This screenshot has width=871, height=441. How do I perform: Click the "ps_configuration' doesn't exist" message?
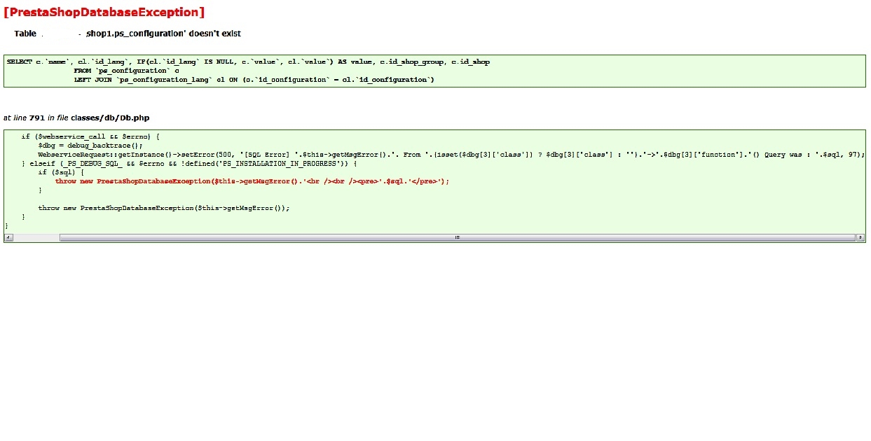point(164,34)
